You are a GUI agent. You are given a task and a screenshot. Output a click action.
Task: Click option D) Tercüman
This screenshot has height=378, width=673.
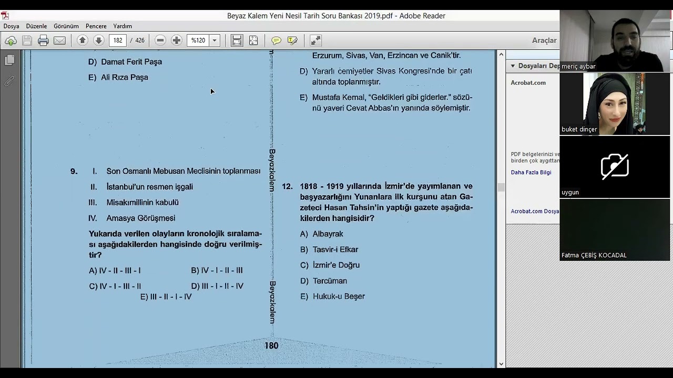coord(323,281)
